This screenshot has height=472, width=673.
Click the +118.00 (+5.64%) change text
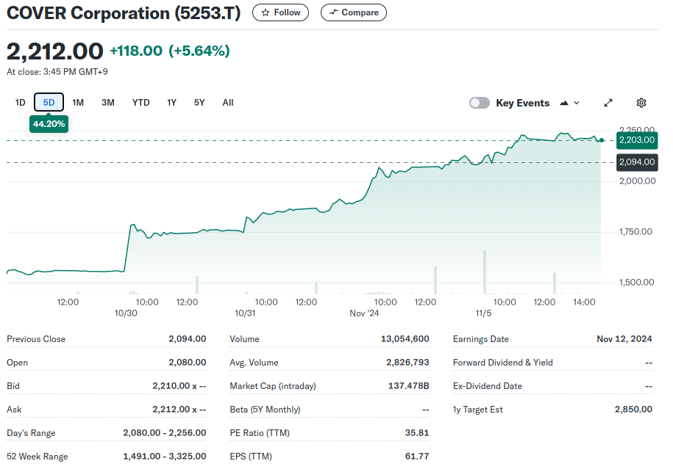170,51
